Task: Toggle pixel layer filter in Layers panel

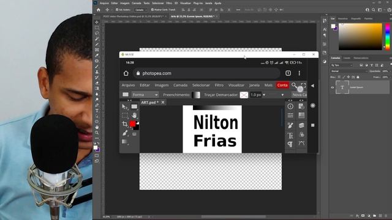Action: pyautogui.click(x=361, y=65)
